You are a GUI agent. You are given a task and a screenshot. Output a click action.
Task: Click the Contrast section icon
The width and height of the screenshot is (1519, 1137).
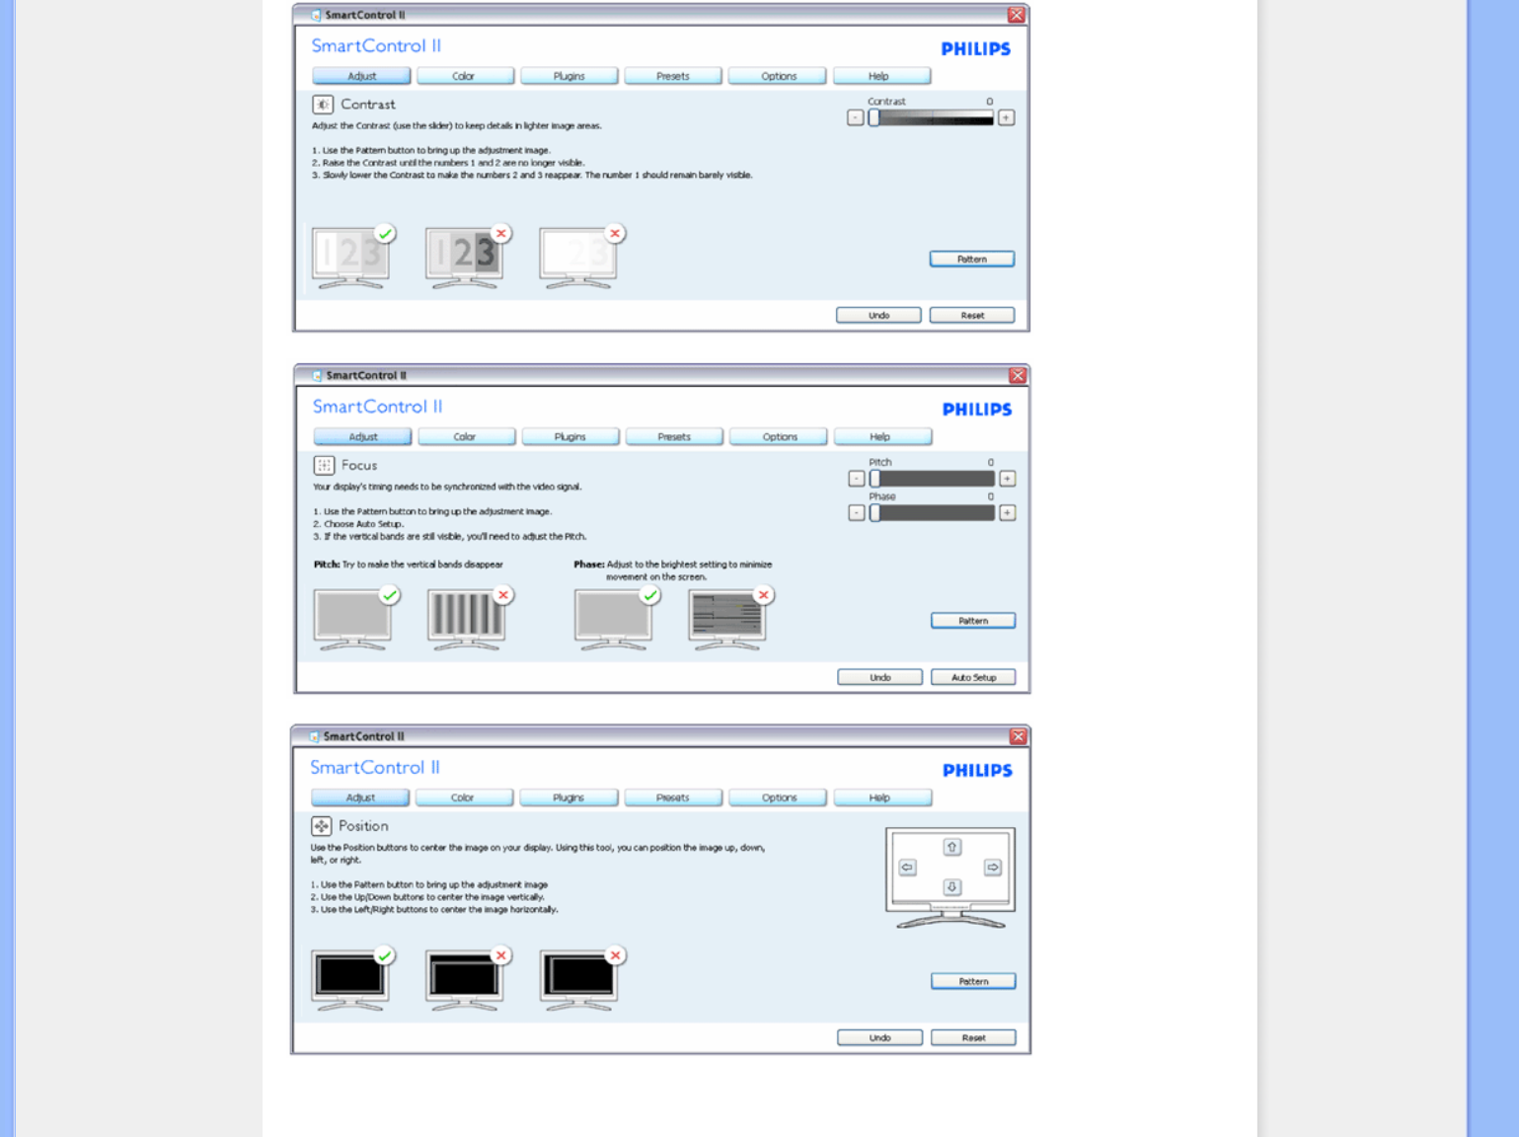coord(323,104)
